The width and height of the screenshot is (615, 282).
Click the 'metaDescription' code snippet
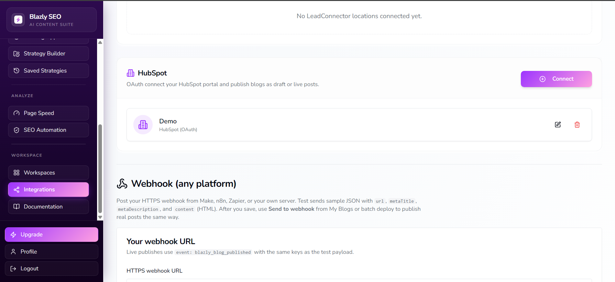pyautogui.click(x=138, y=209)
